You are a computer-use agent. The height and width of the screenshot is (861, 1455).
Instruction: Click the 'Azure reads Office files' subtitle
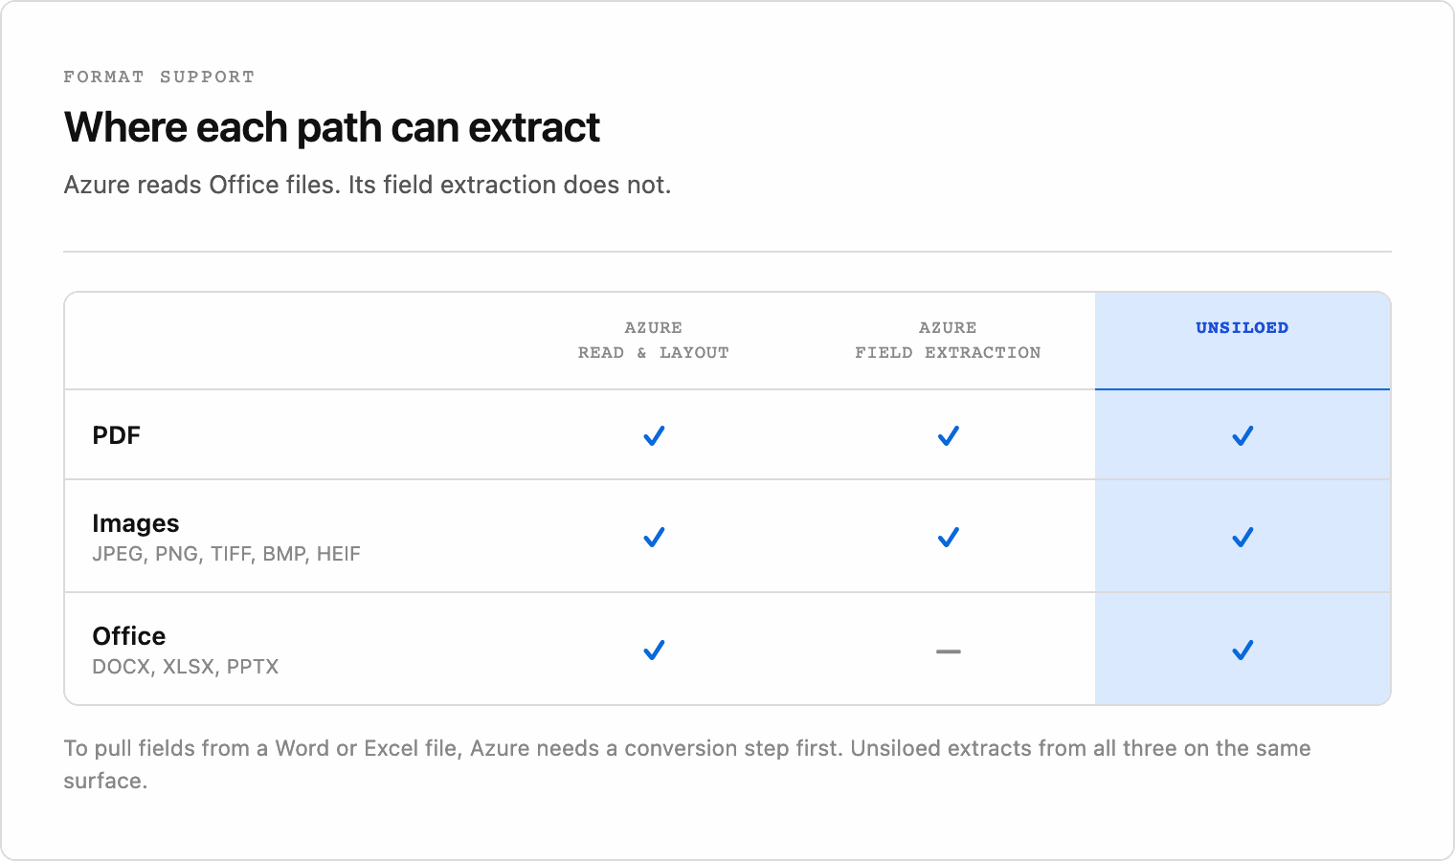[368, 185]
